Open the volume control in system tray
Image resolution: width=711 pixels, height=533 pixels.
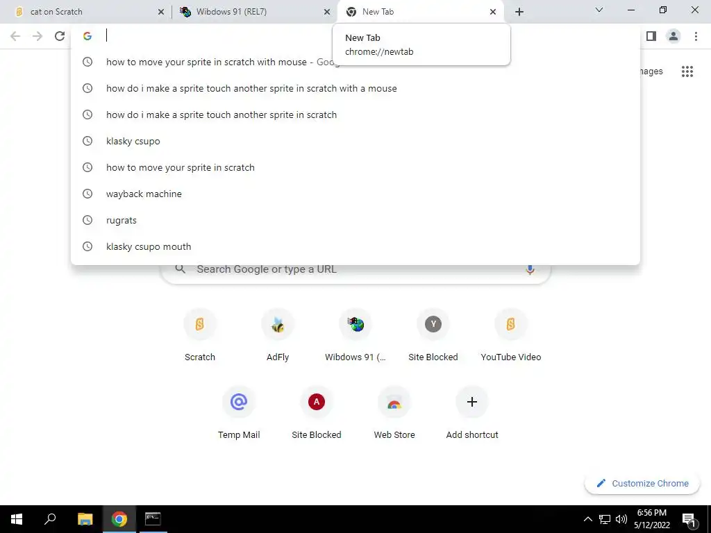point(621,519)
